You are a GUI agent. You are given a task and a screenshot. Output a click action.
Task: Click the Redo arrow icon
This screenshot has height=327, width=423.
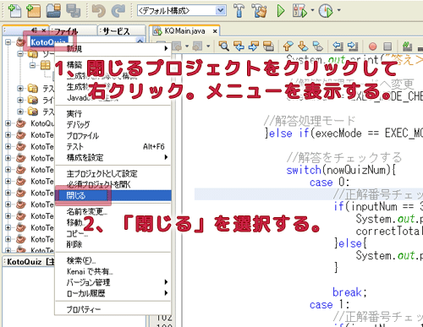pyautogui.click(x=118, y=11)
